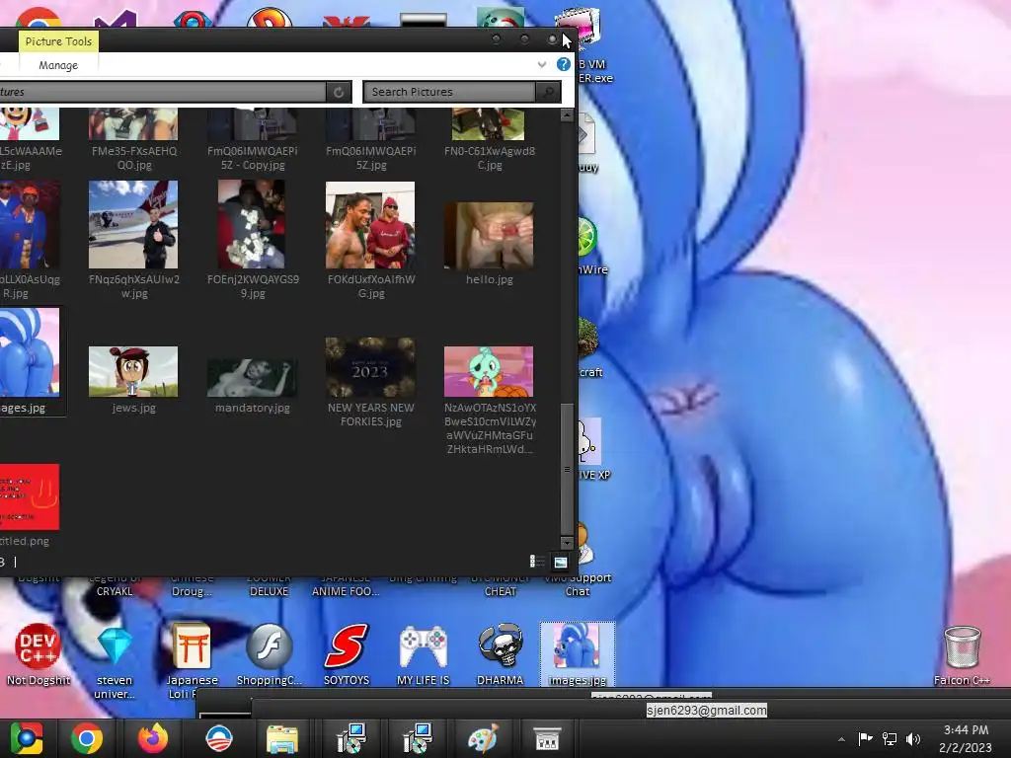Select the steven univer... gem desktop icon
1011x758 pixels.
pyautogui.click(x=115, y=662)
